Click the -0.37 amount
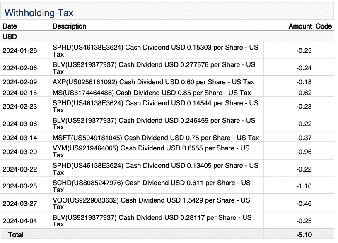 (304, 138)
